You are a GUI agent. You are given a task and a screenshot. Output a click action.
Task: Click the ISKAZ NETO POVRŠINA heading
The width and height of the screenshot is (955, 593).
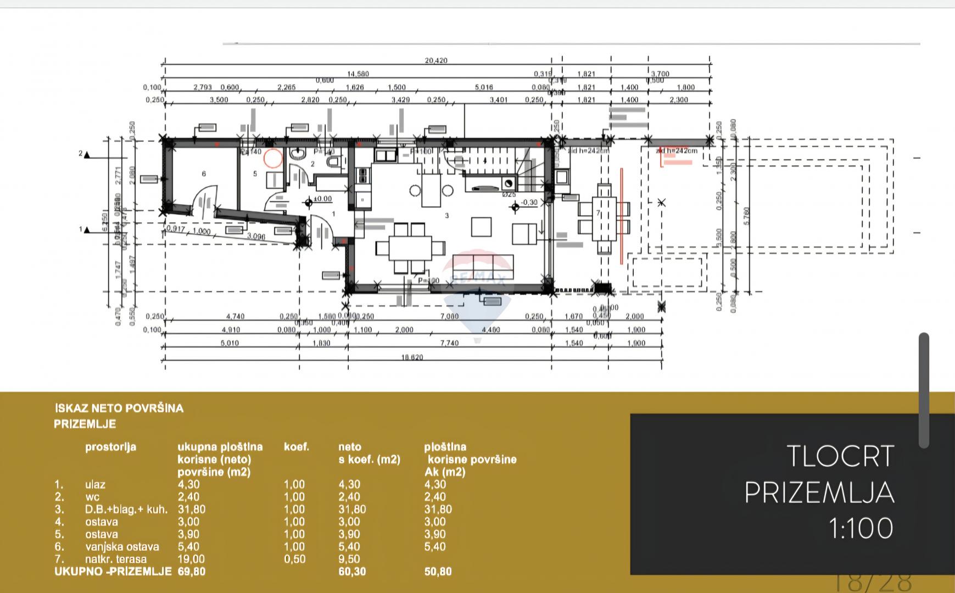(119, 408)
